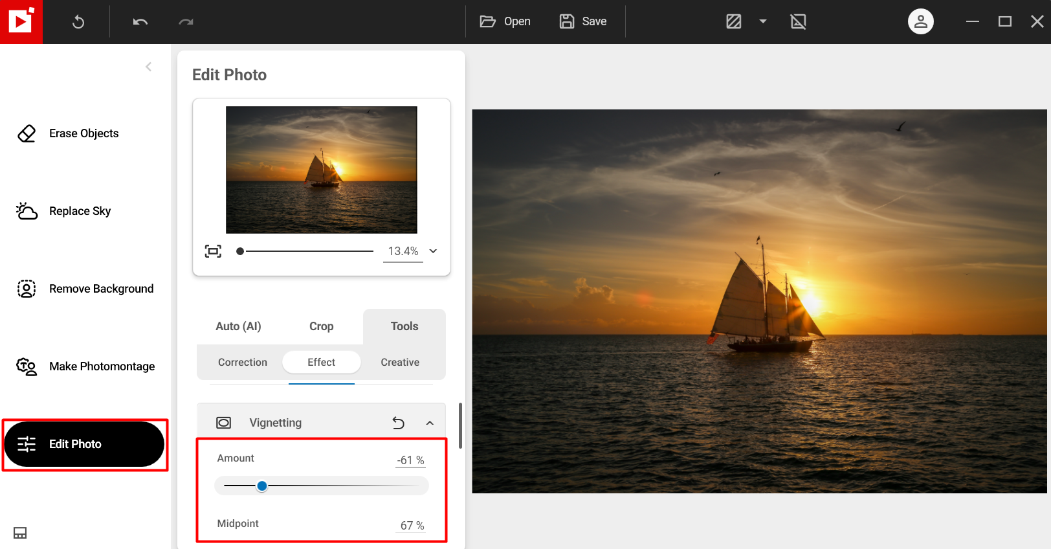Click the Vignetting Amount slider
Viewport: 1051px width, 549px height.
(322, 486)
